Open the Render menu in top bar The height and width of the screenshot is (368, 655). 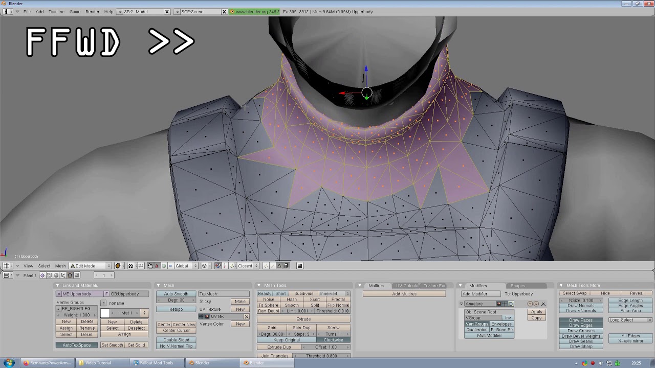pyautogui.click(x=92, y=11)
